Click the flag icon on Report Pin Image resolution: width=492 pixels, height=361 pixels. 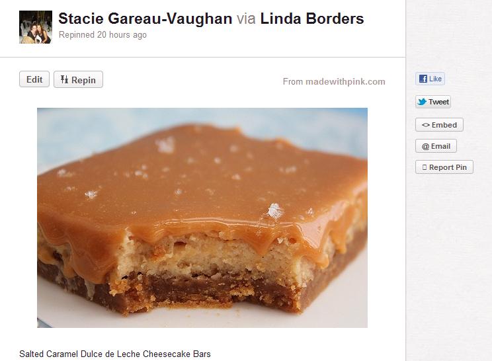tap(425, 167)
